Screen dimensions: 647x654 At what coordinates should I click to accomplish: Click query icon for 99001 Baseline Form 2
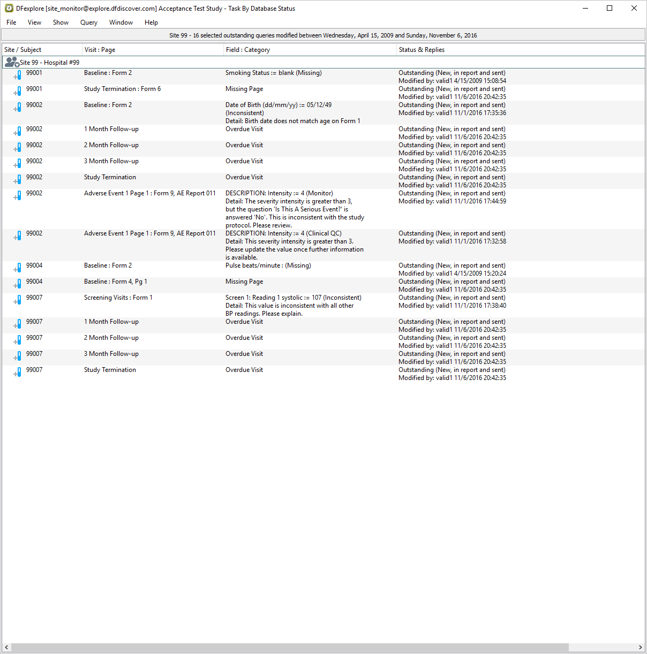pyautogui.click(x=18, y=75)
